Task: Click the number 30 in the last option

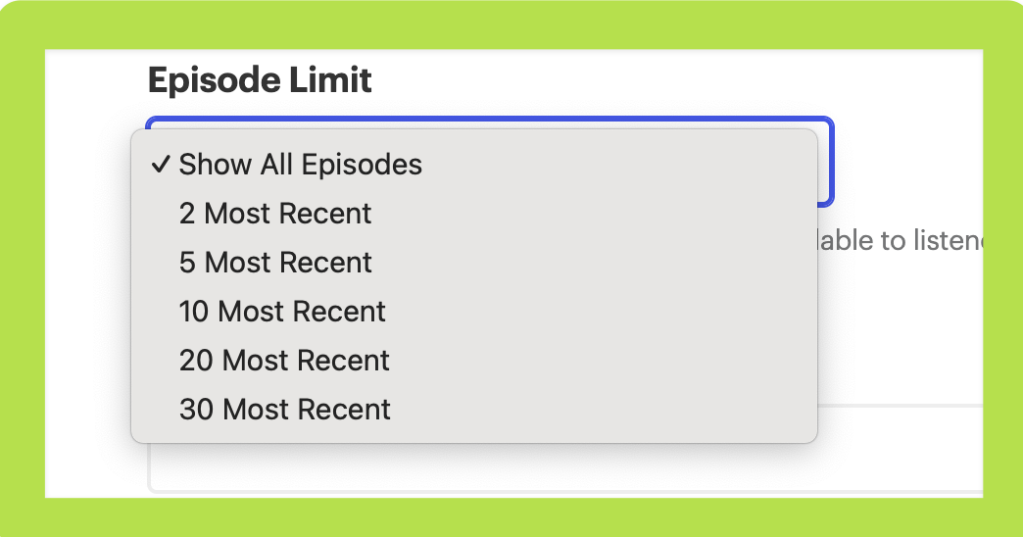Action: [196, 410]
